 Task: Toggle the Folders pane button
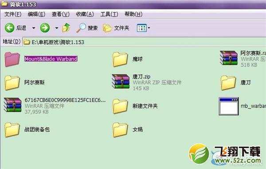point(116,28)
